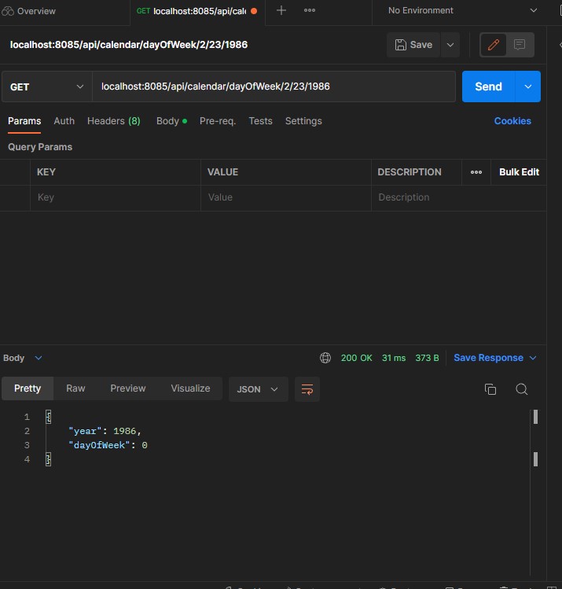The image size is (562, 589).
Task: Click the VALUE column header
Action: pyautogui.click(x=222, y=172)
